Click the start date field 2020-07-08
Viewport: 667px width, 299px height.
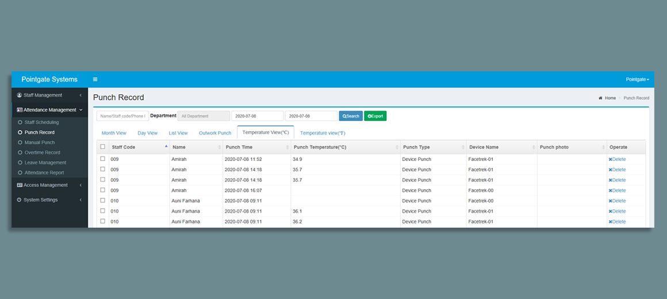(258, 116)
